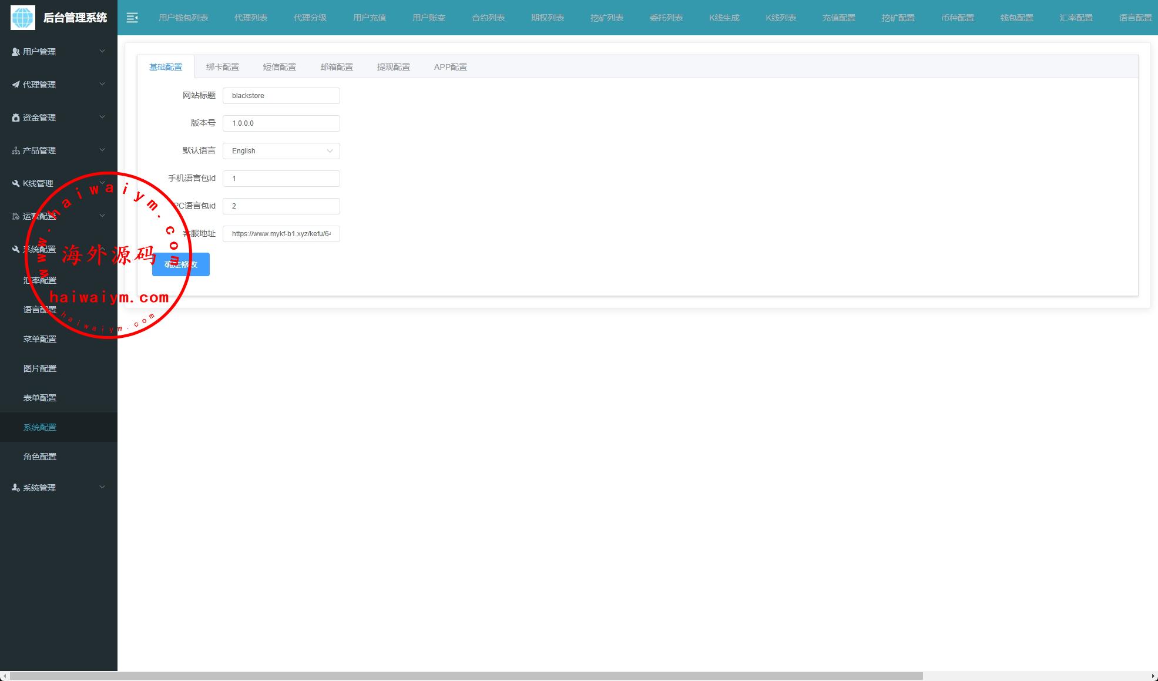Screen dimensions: 1158x681
Task: Click the 资金管理 wallet icon
Action: coord(16,118)
